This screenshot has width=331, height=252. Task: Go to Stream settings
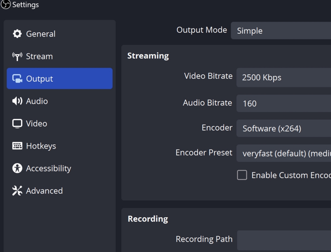coord(60,56)
